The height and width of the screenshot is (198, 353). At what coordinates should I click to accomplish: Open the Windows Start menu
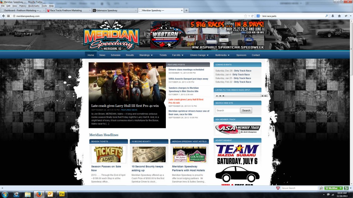tap(5, 194)
